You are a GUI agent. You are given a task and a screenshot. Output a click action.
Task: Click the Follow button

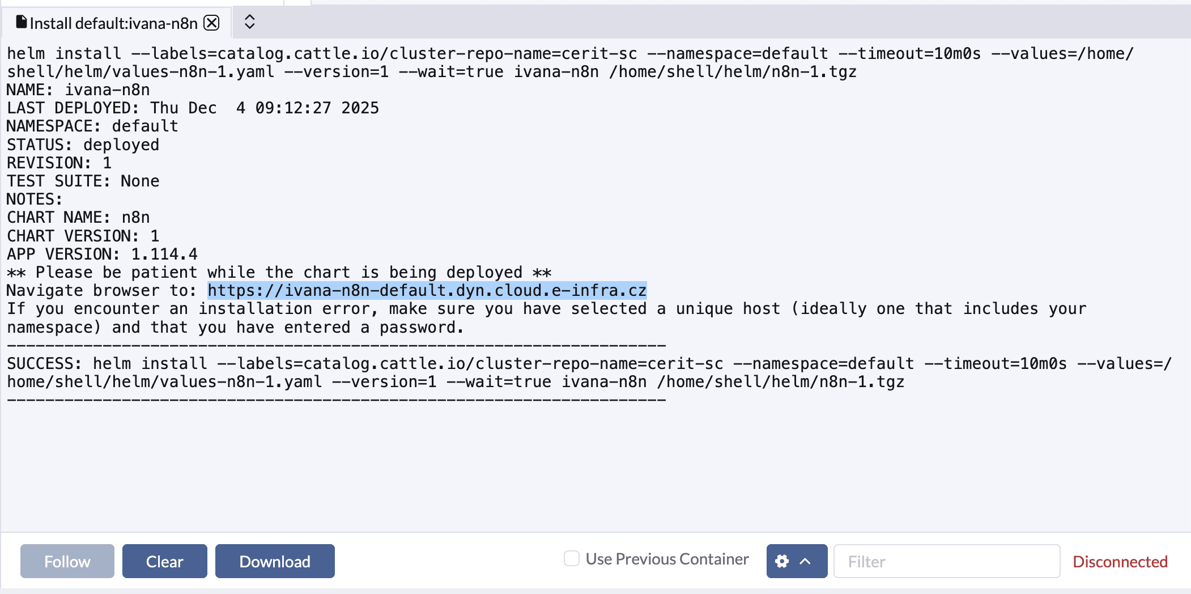click(67, 561)
